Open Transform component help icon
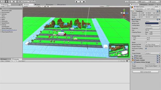 pos(157,11)
